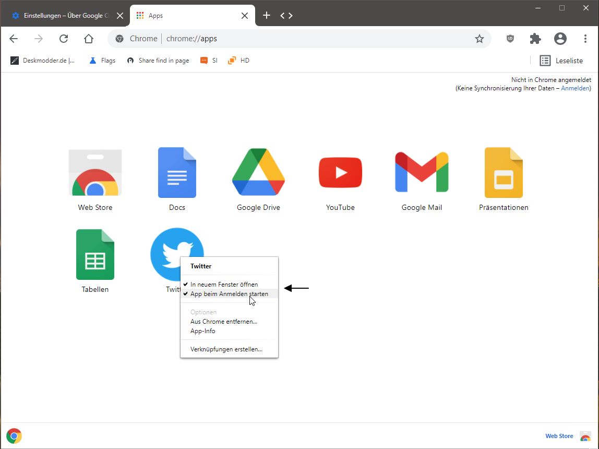Open the Extensions puzzle icon
The height and width of the screenshot is (449, 599).
[535, 39]
